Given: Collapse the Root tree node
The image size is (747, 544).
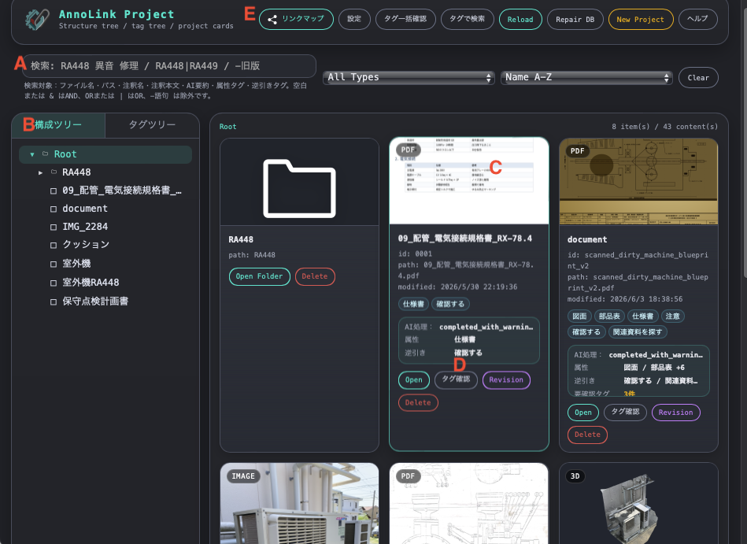Looking at the screenshot, I should point(32,154).
